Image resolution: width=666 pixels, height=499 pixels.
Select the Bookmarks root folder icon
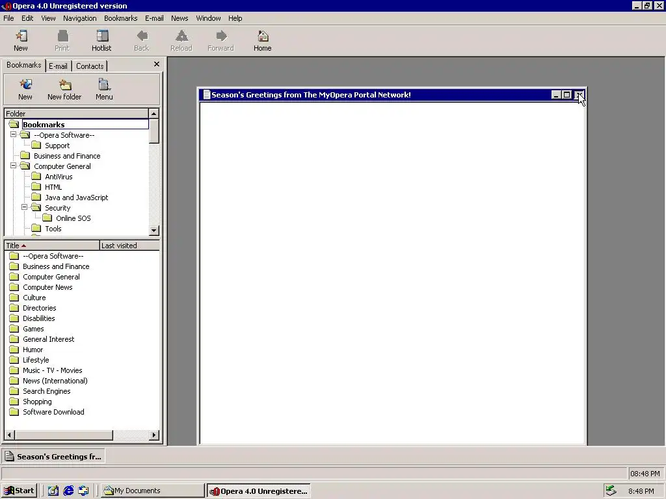click(x=14, y=124)
